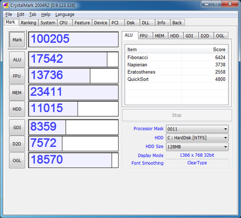Click the FPU score bar 13736
The width and height of the screenshot is (241, 218).
(x=74, y=76)
